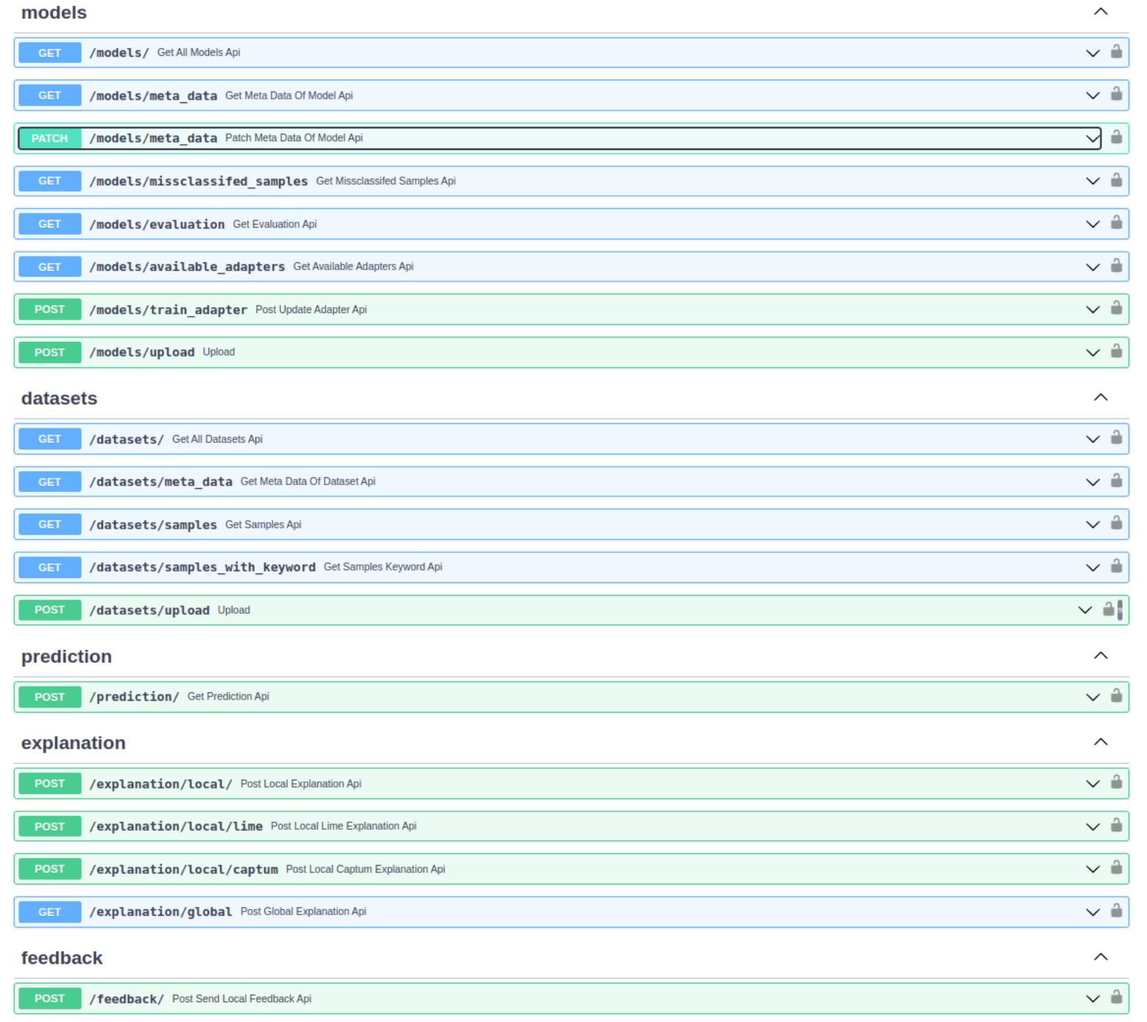Click the lock icon for POST /prediction/
1147x1022 pixels.
1116,696
